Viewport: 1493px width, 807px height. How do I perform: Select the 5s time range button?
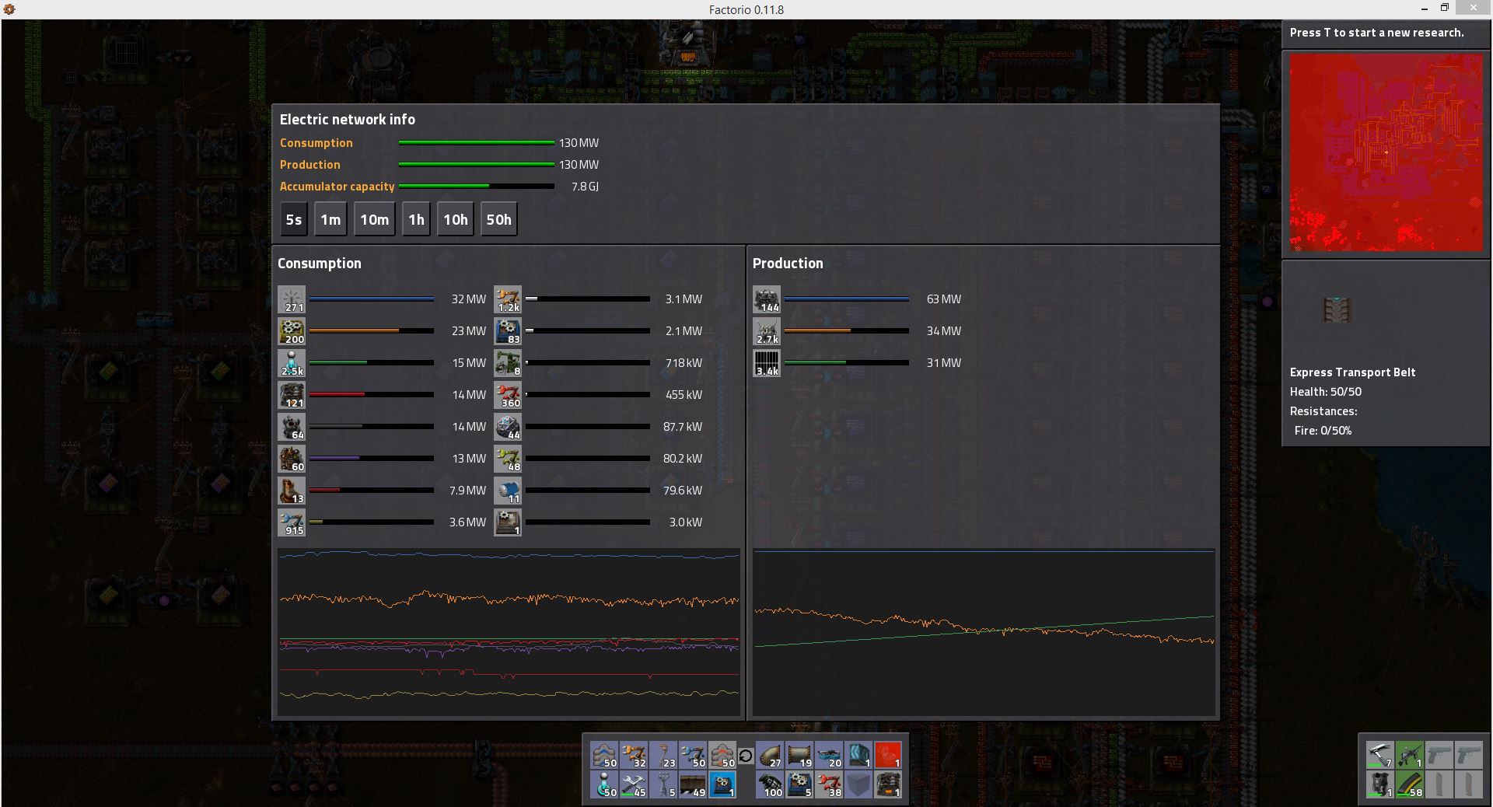tap(293, 219)
